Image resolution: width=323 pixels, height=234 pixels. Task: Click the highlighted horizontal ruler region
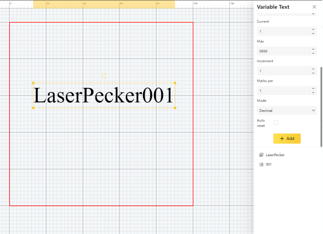[x=104, y=4]
